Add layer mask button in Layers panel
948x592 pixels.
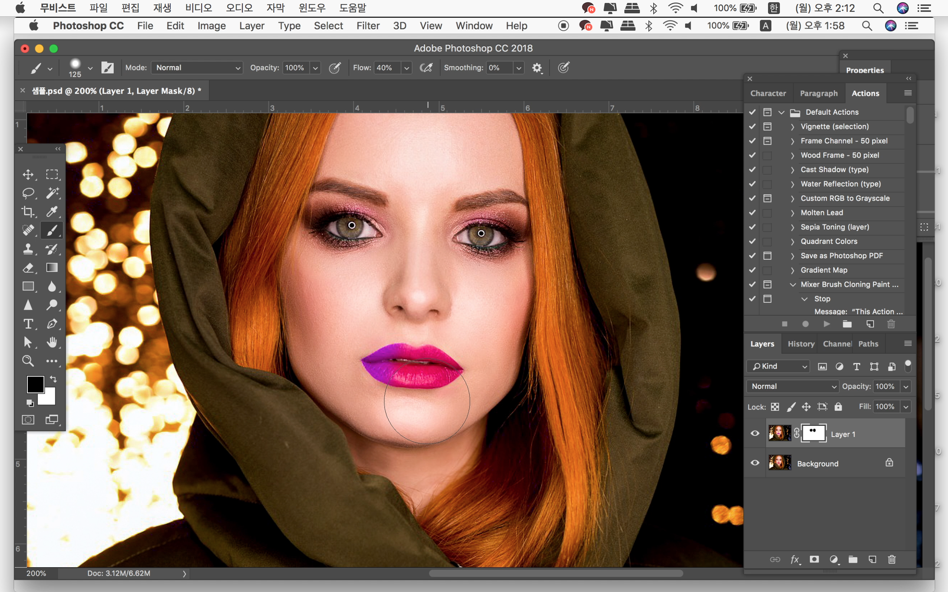click(x=814, y=559)
